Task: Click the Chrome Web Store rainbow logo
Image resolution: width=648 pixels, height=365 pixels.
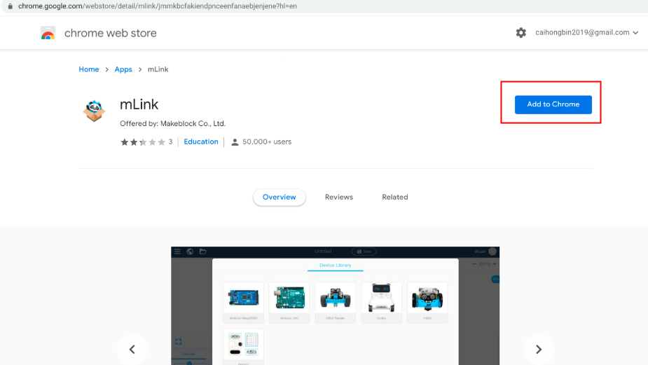Action: click(48, 33)
